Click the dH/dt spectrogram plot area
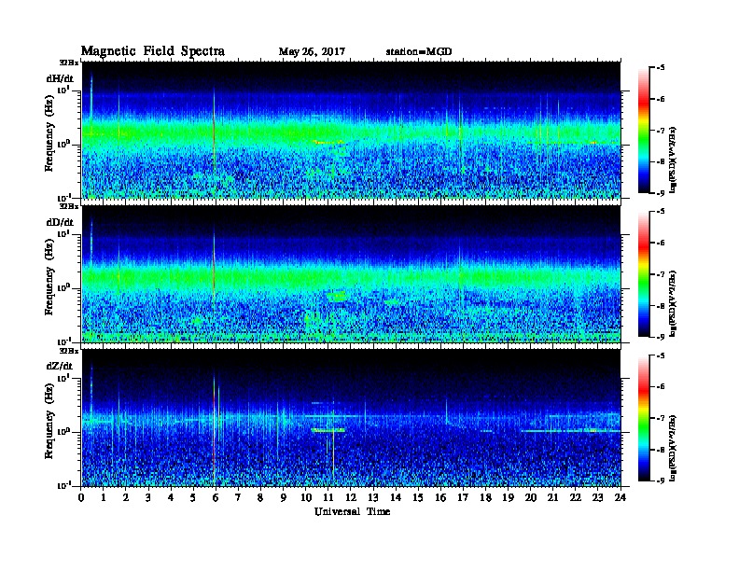Image resolution: width=739 pixels, height=571 pixels. (x=351, y=130)
